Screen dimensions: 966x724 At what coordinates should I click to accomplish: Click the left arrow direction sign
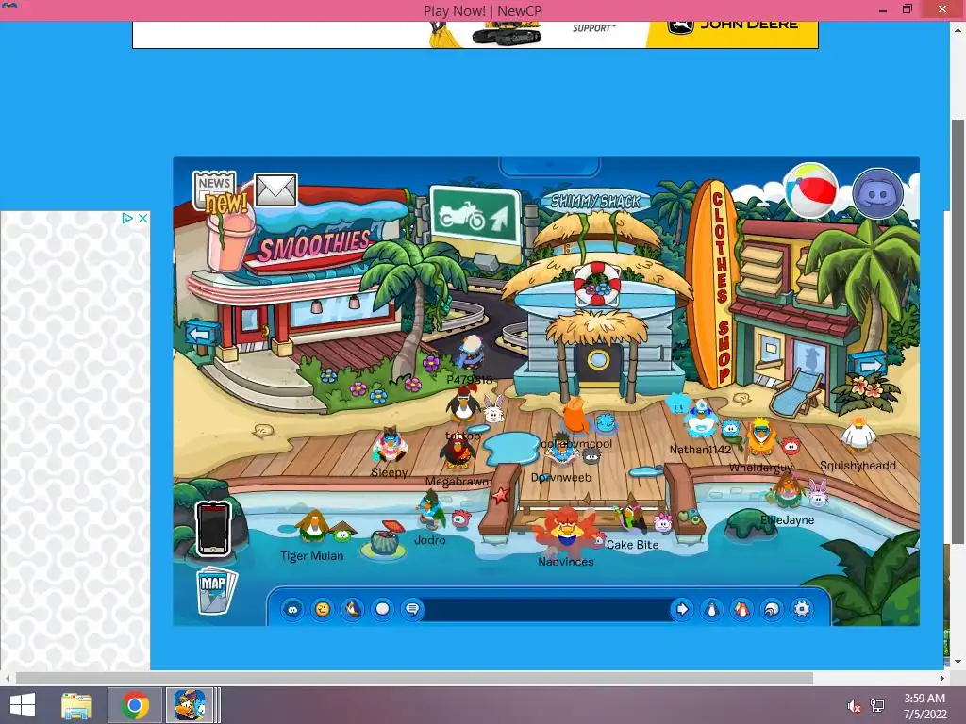[x=201, y=335]
